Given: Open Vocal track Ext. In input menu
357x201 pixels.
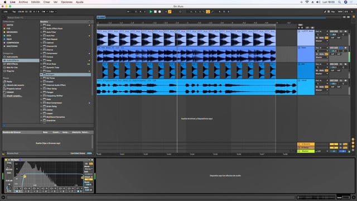Looking at the screenshot, I should point(322,80).
